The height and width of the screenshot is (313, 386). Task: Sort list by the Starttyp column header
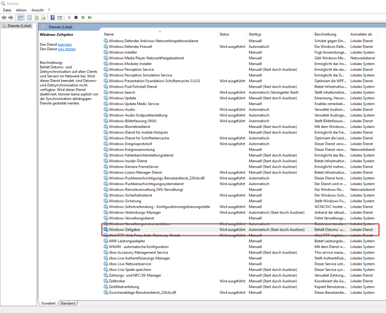click(x=255, y=34)
